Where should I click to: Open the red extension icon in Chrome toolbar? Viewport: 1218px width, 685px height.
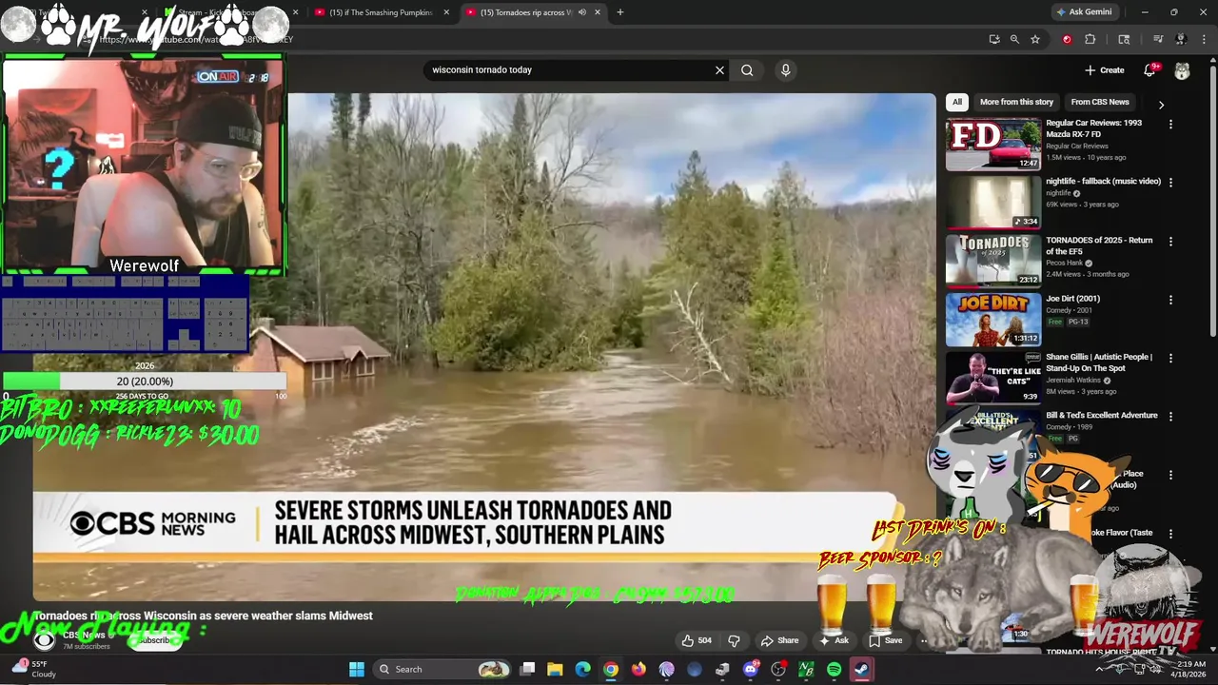(1067, 39)
